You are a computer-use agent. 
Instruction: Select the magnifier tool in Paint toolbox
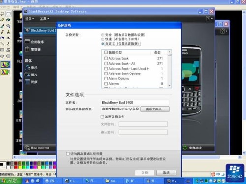(8, 26)
